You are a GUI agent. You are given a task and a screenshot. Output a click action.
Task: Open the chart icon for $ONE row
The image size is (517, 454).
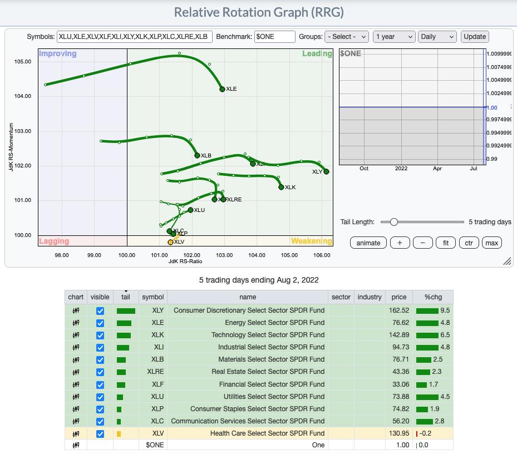(x=76, y=445)
